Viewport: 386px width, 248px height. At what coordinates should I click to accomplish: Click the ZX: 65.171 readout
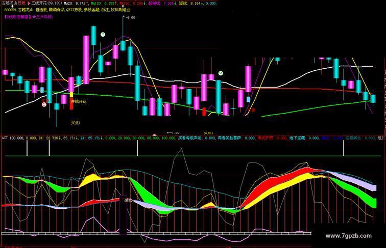(91, 138)
